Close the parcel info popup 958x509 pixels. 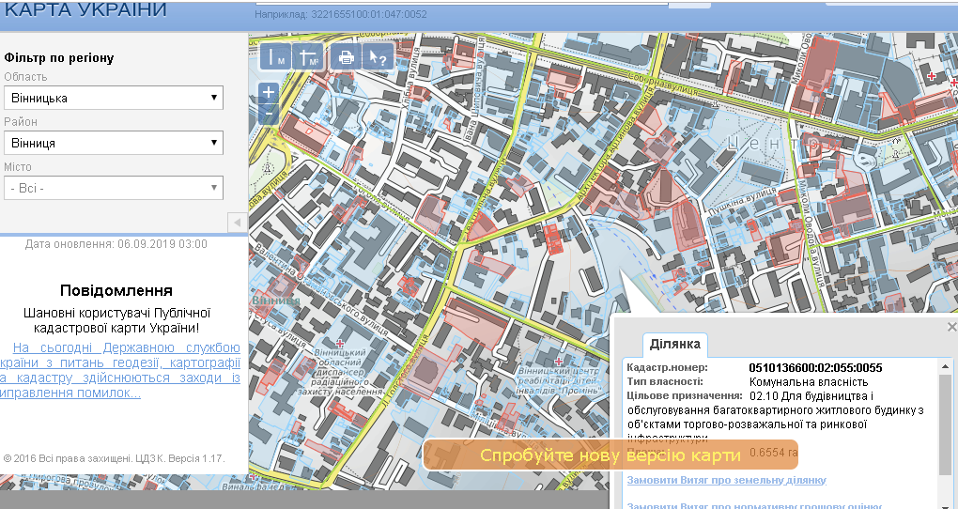(x=951, y=327)
